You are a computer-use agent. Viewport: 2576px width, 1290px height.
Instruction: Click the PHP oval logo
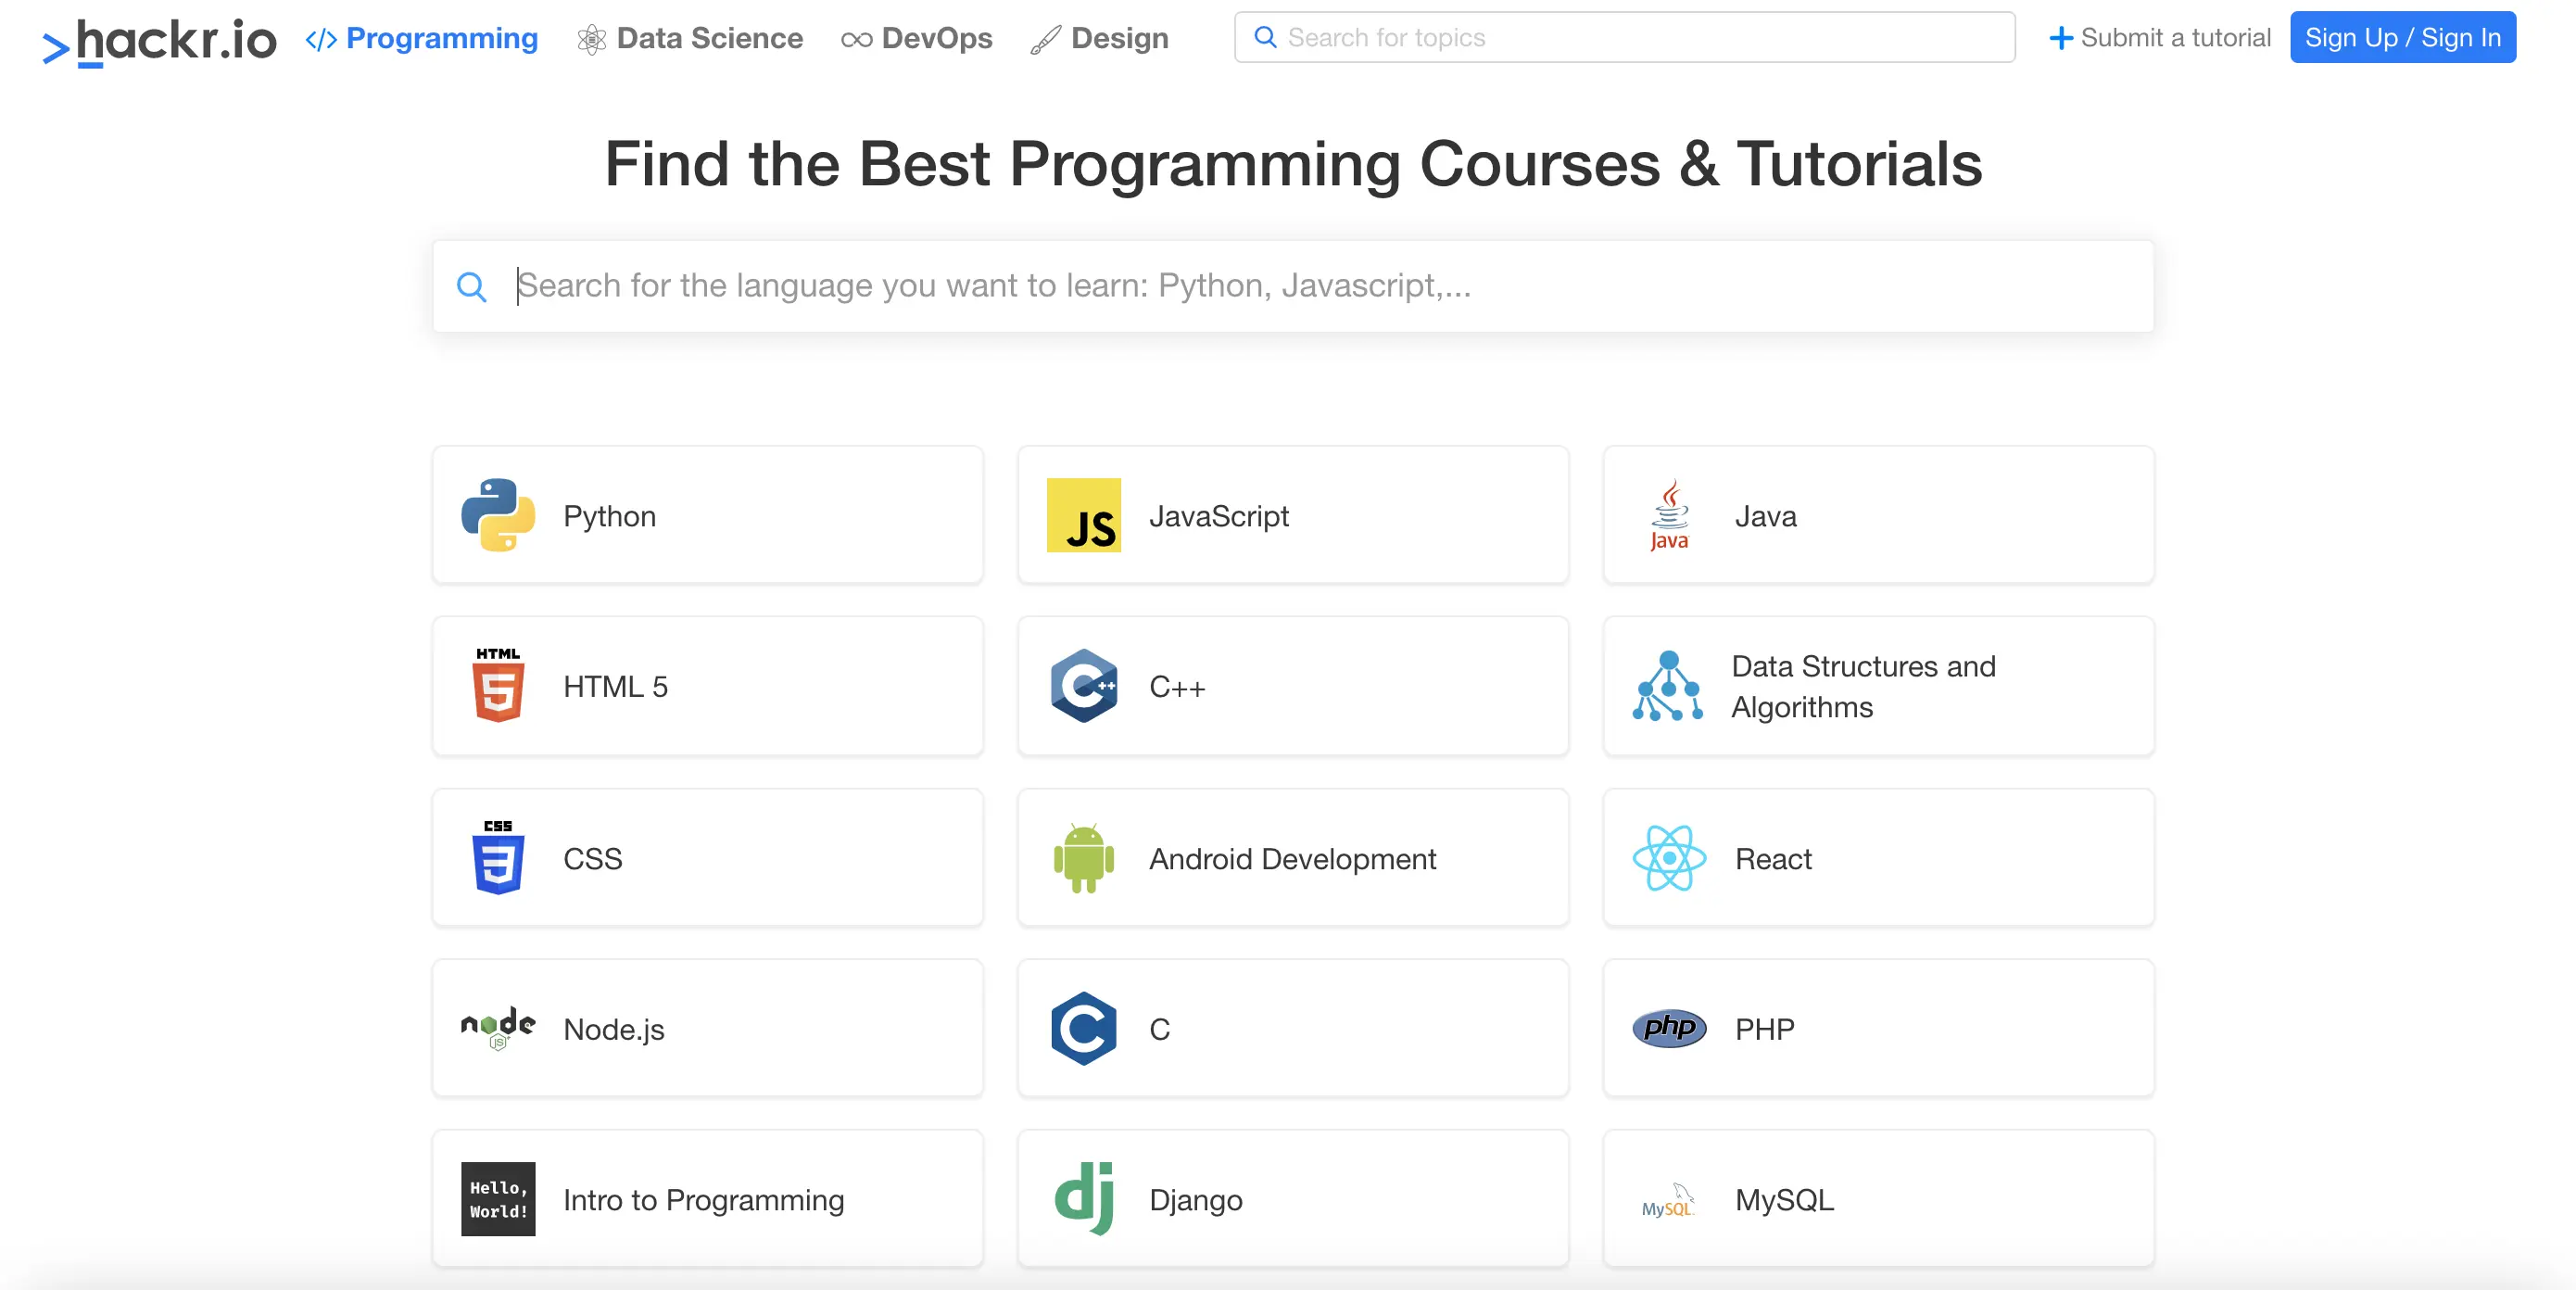pos(1669,1028)
